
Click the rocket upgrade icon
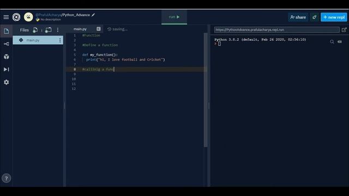314,17
